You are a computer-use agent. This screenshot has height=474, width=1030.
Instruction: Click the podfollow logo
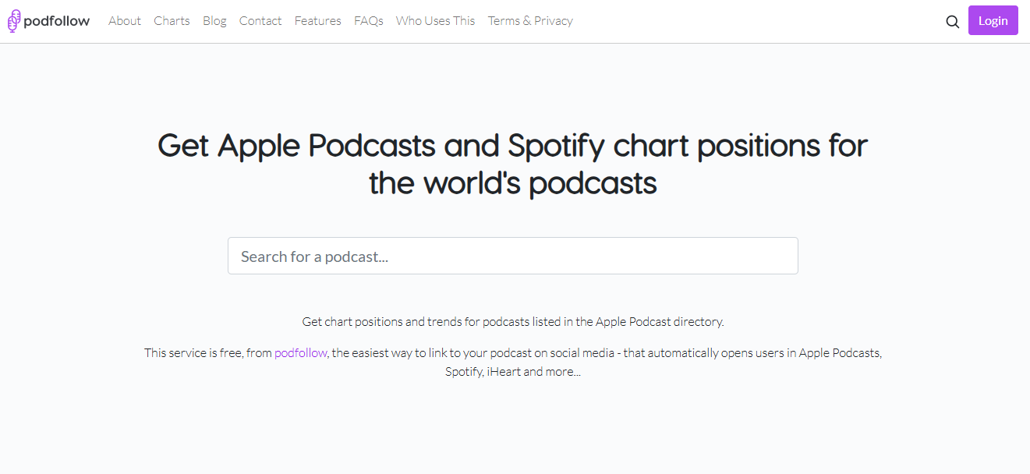coord(48,21)
